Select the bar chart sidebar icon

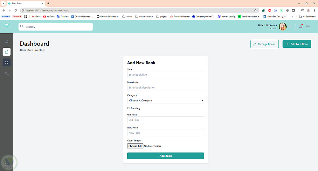(7, 52)
